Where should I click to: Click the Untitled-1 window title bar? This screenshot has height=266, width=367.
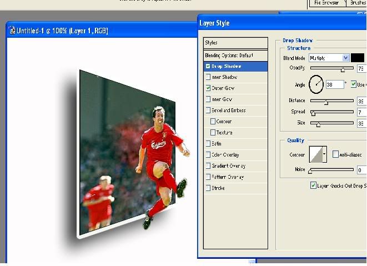click(102, 31)
